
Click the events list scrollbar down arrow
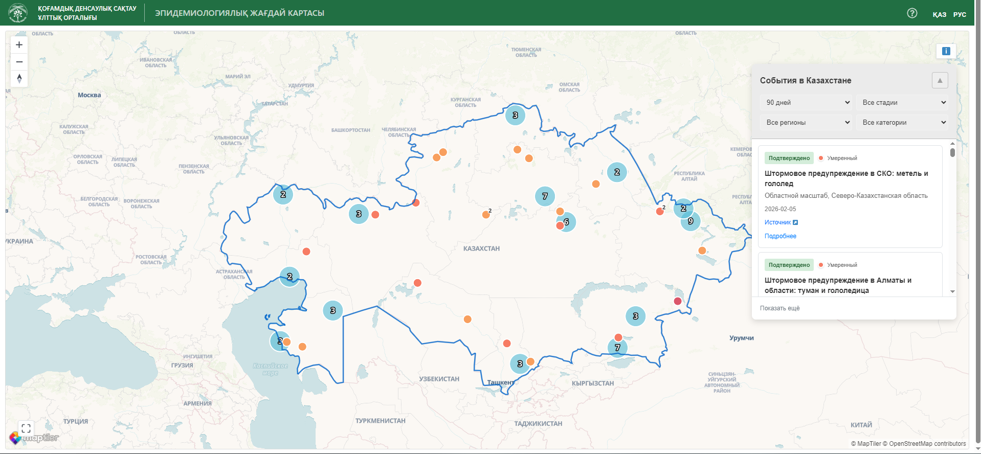952,291
